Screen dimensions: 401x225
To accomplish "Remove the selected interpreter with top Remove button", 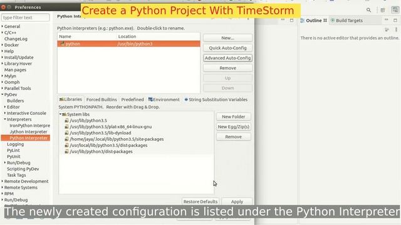I will click(x=227, y=68).
